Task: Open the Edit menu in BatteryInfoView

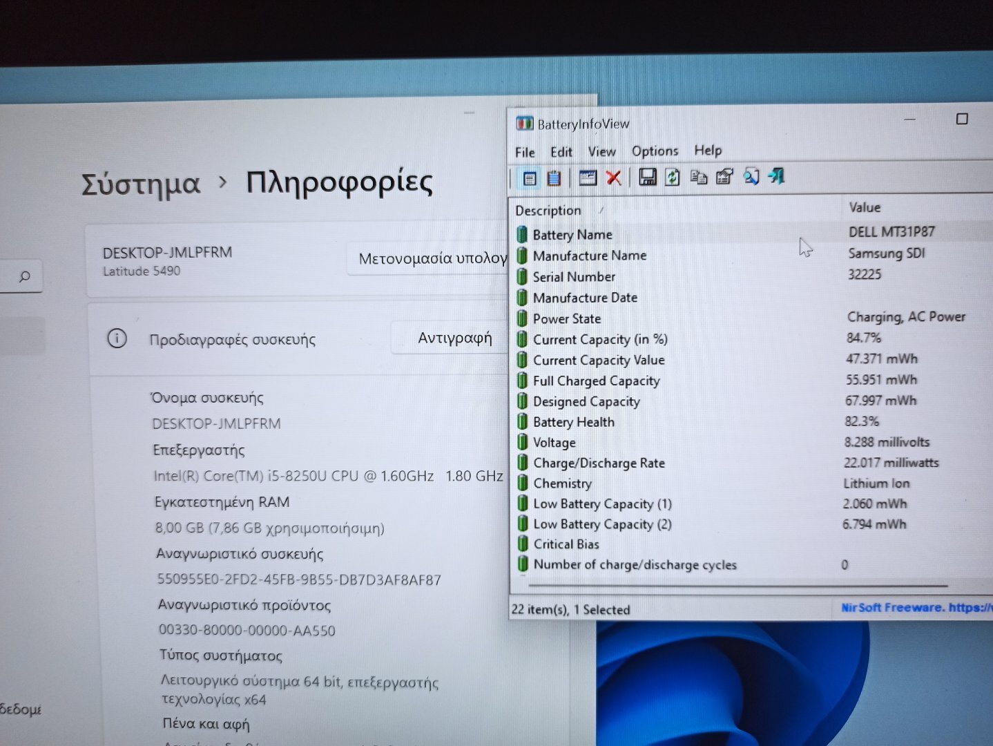Action: 561,151
